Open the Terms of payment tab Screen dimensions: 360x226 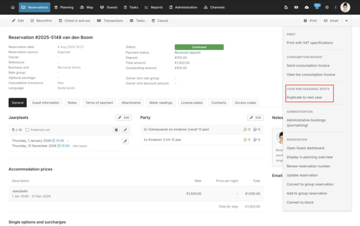point(99,103)
